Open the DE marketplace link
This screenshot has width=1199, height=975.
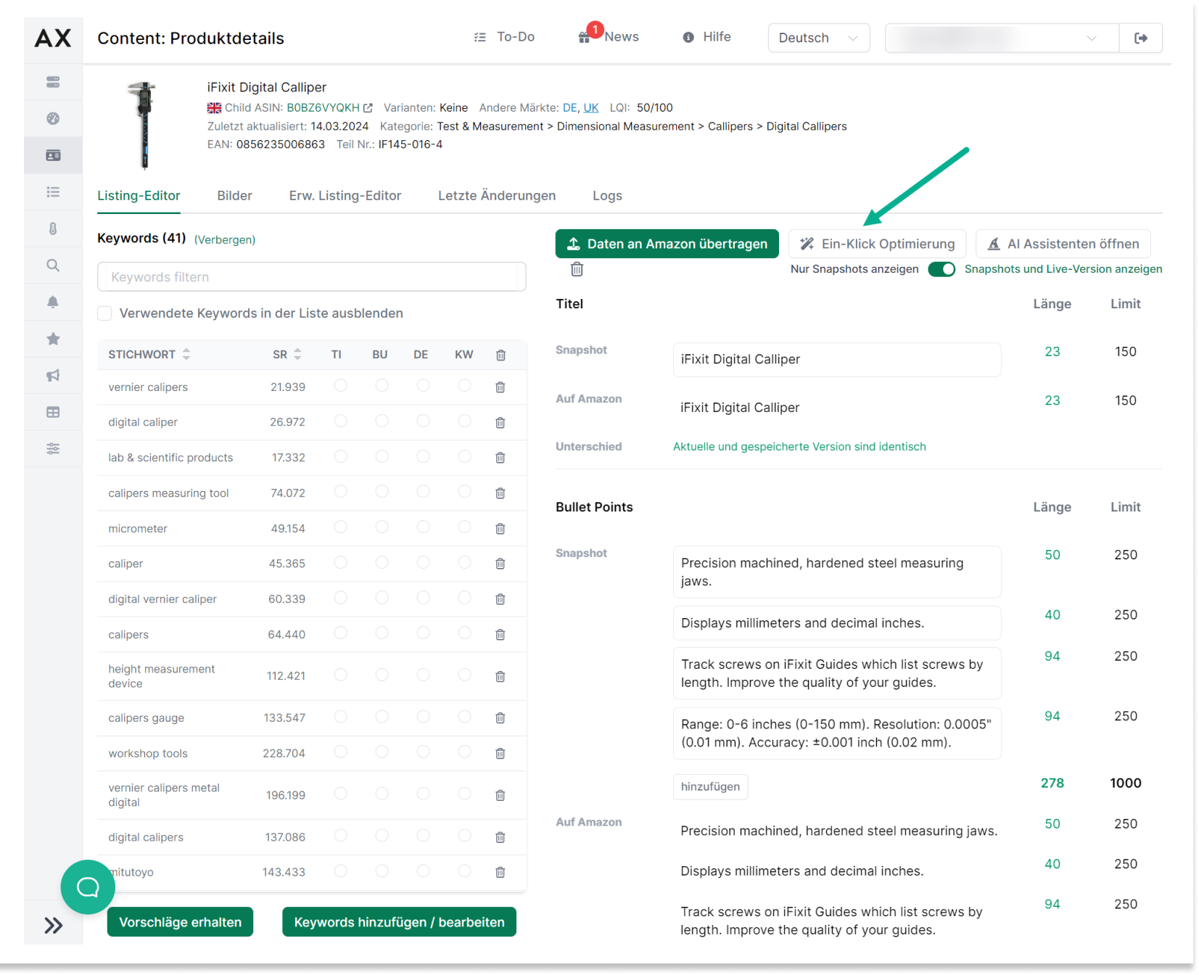point(570,108)
